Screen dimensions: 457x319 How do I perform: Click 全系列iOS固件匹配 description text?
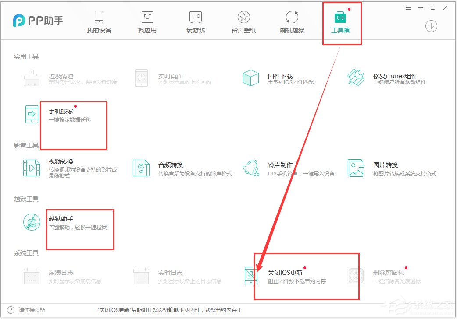coord(291,82)
